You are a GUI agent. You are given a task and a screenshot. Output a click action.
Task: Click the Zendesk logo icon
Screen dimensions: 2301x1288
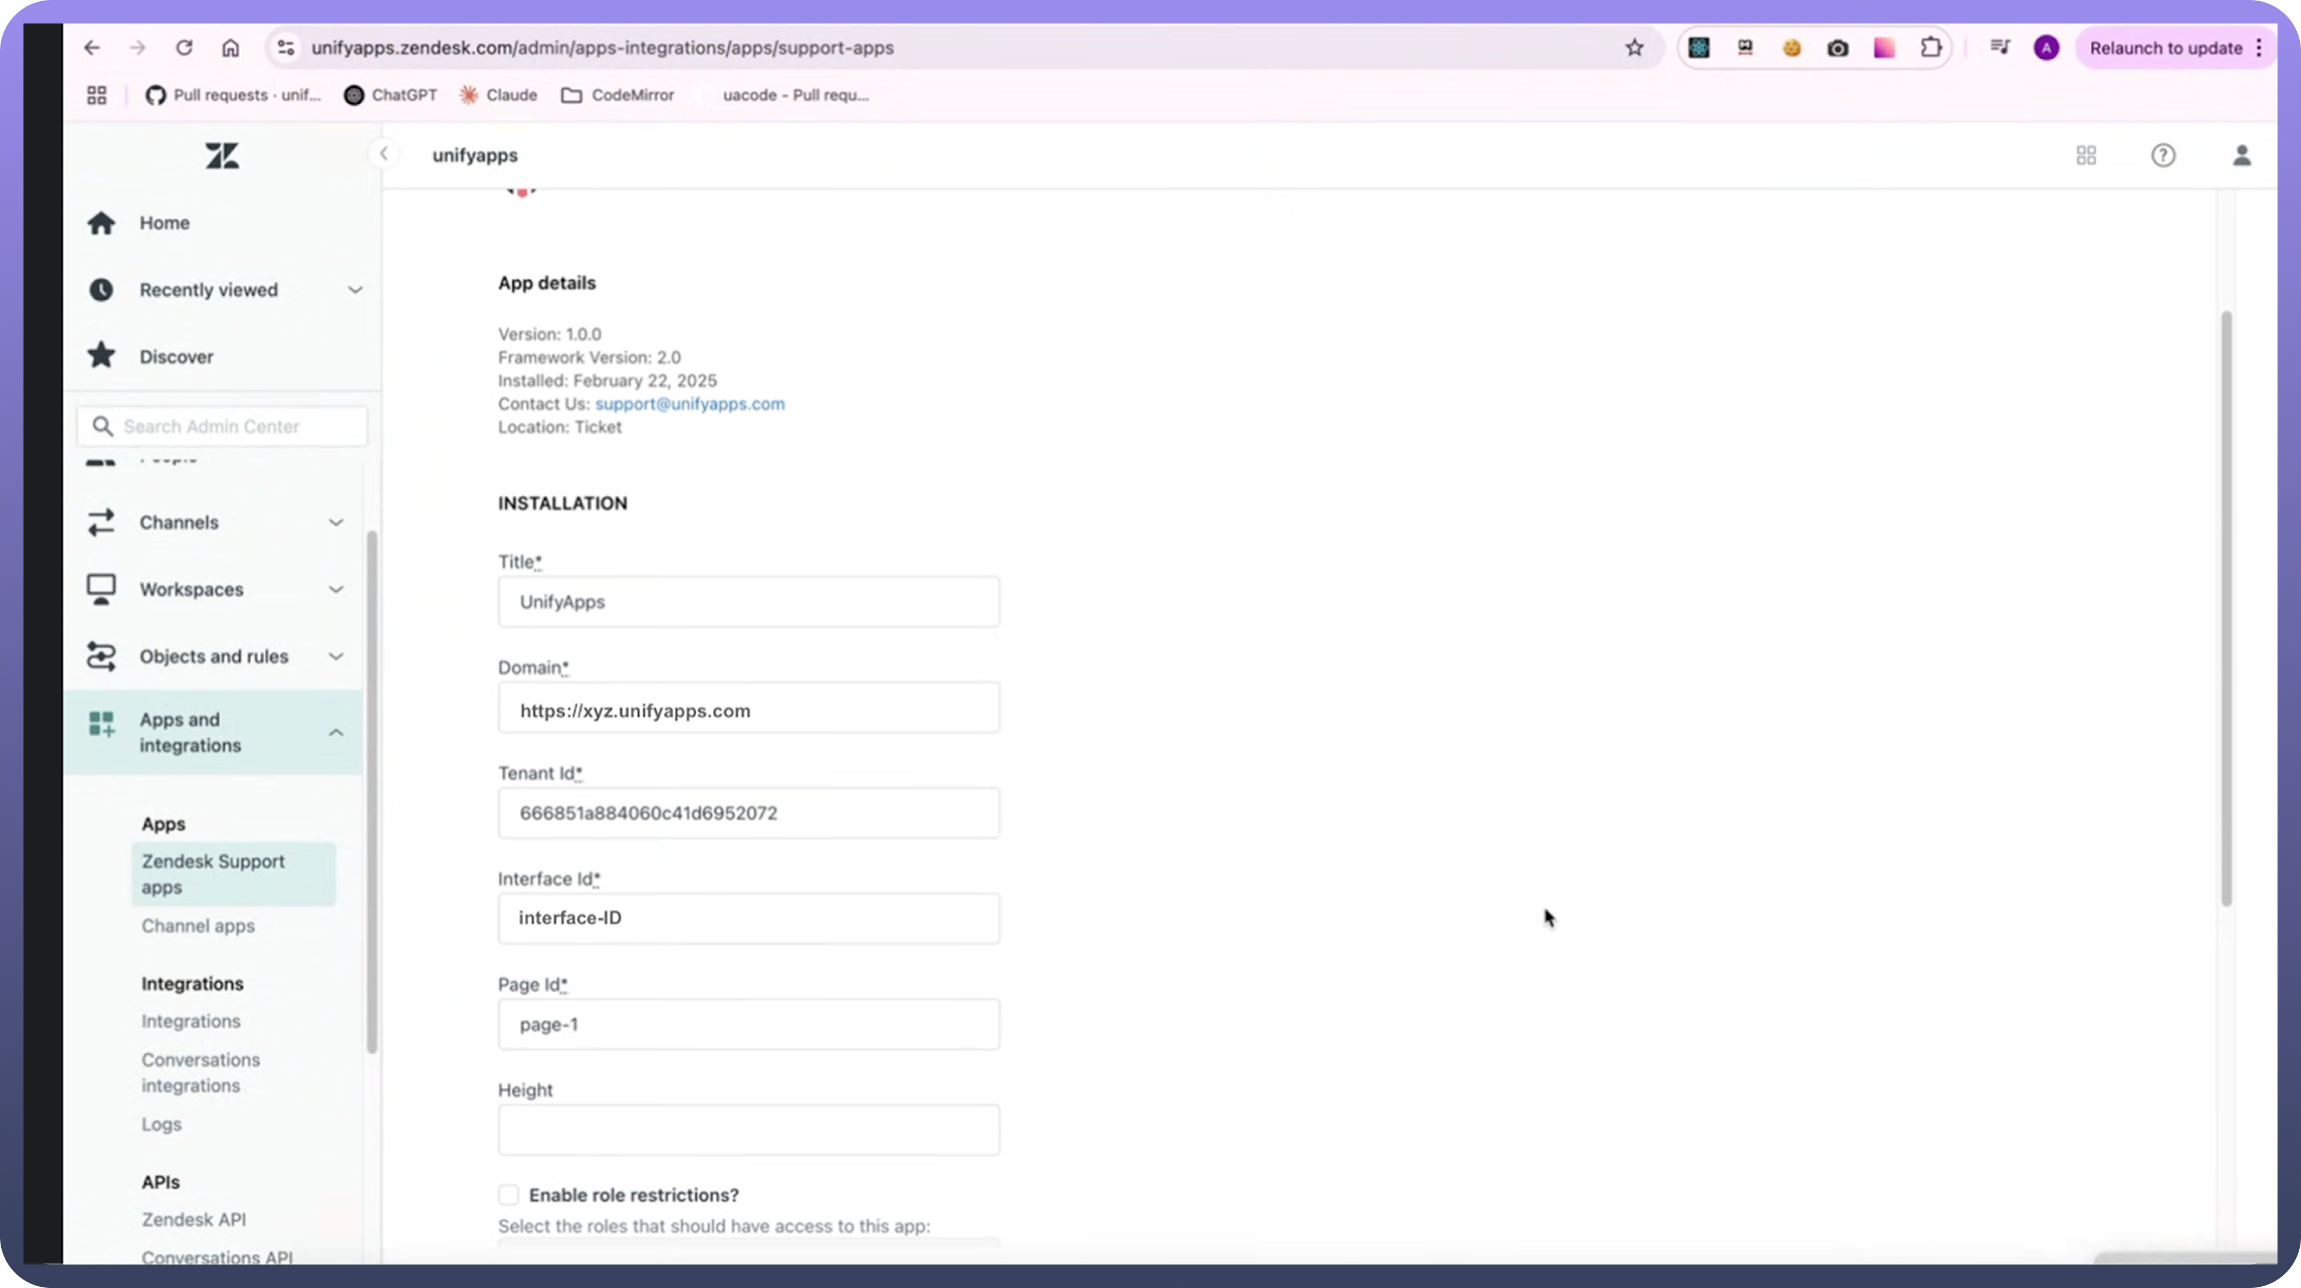[221, 156]
